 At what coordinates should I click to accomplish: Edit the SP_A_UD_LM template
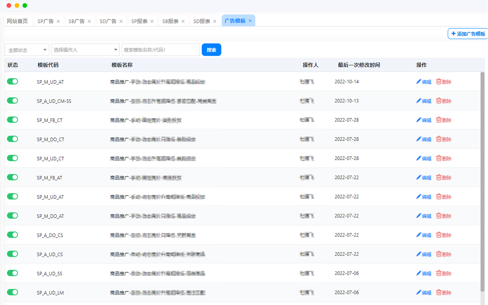click(x=424, y=293)
